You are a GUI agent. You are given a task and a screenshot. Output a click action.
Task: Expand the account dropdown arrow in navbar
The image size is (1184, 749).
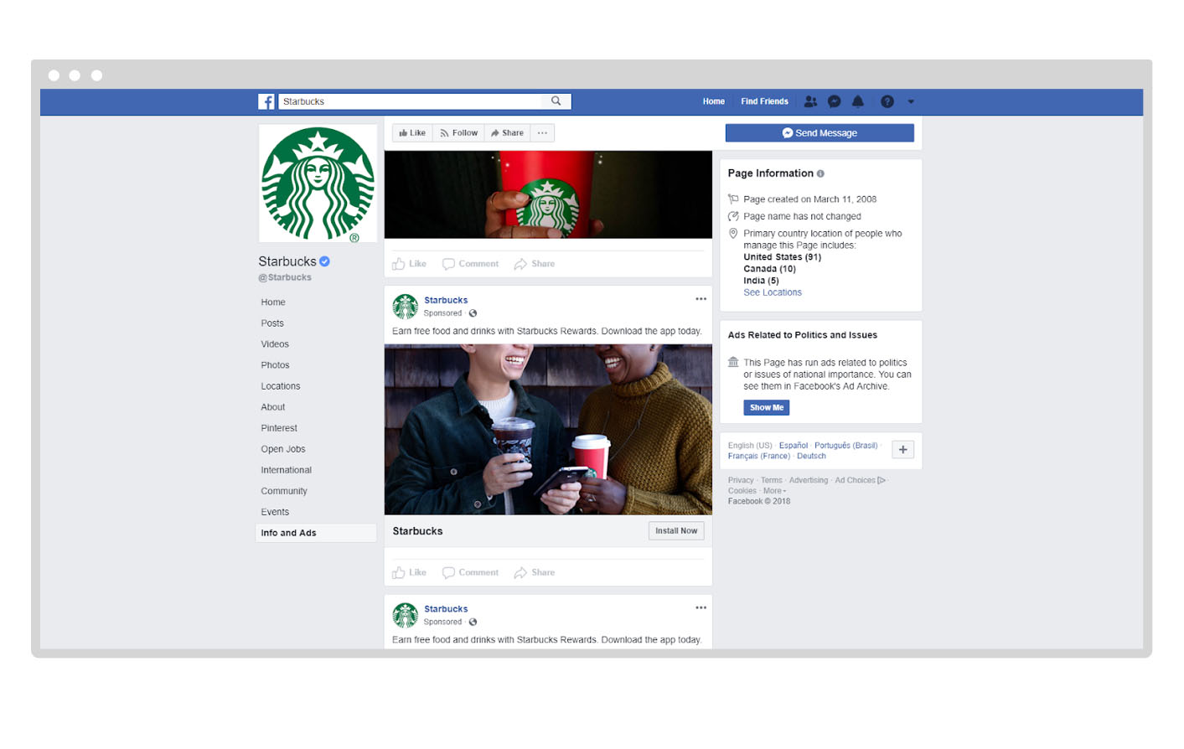911,101
